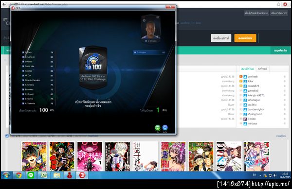292x189 pixels.
Task: Click avatar icon next to a5pangpond
Action: (x=245, y=114)
